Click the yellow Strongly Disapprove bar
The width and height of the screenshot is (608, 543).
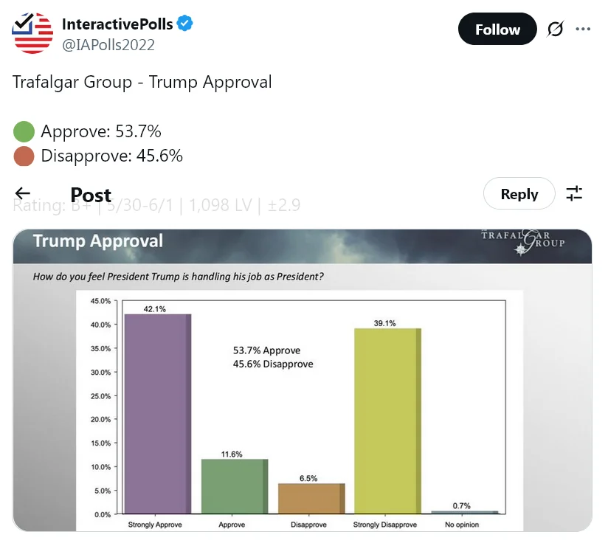(x=387, y=421)
